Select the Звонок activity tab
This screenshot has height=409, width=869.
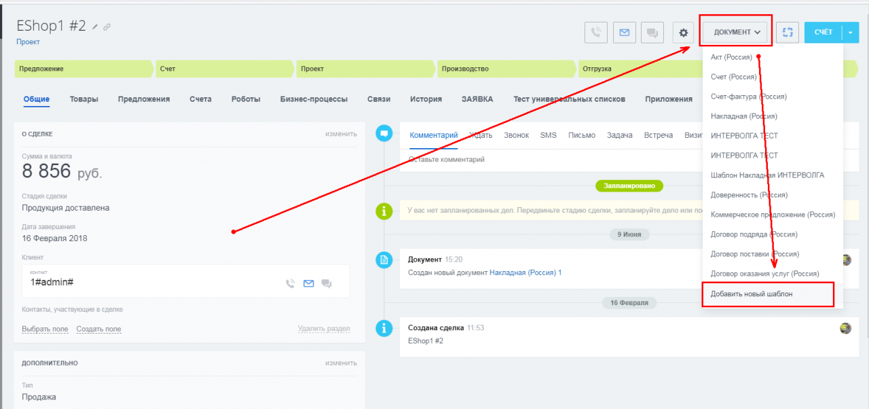click(516, 135)
